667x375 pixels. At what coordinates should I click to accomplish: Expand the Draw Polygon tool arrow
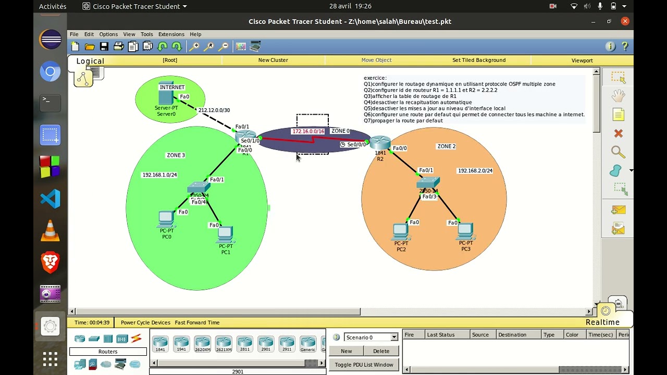pos(631,170)
